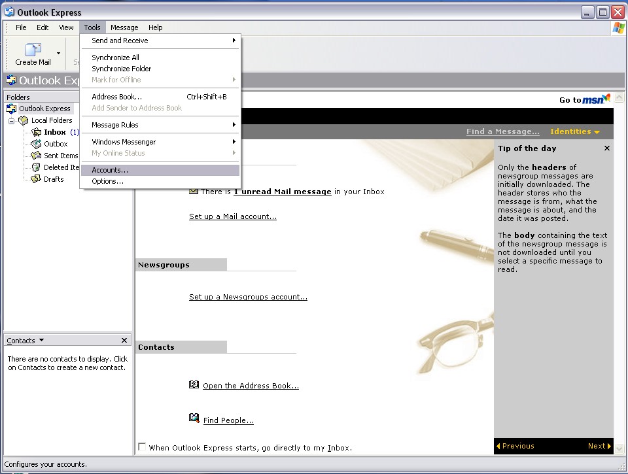Click the MSN butterfly logo
Viewport: 628px width, 474px height.
click(607, 97)
